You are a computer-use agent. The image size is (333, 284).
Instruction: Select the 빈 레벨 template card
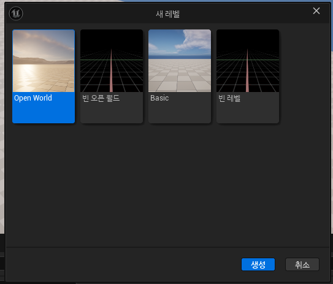tap(248, 76)
